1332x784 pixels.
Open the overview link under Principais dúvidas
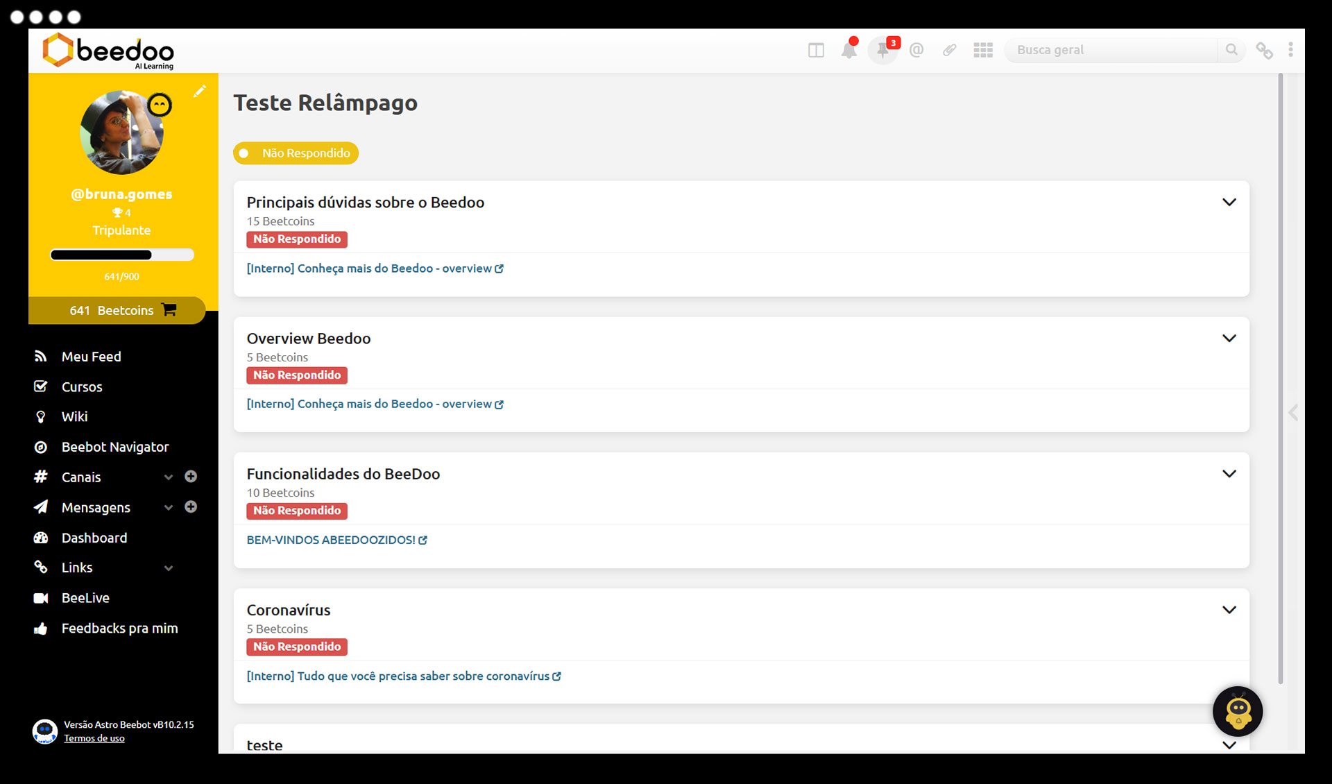tap(375, 269)
